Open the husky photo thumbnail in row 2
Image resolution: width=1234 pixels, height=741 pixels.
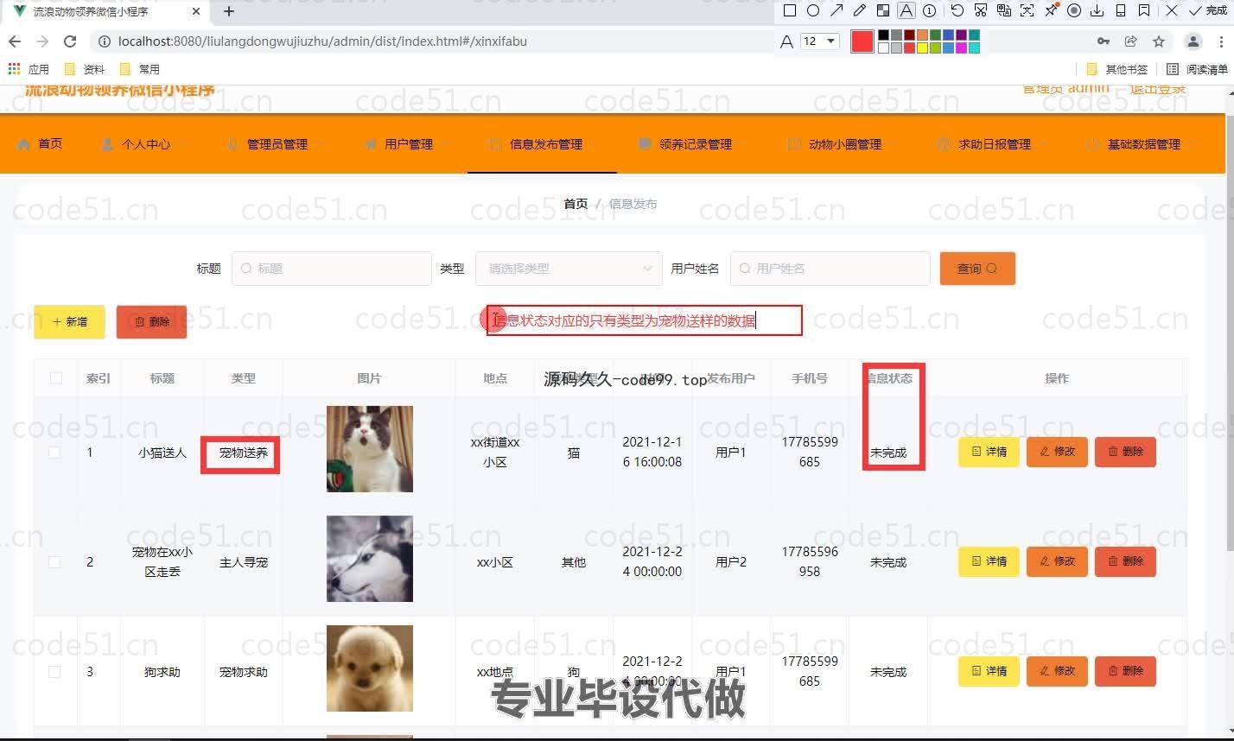click(370, 559)
